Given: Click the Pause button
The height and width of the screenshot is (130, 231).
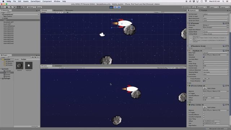Looking at the screenshot, I should coord(115,7).
